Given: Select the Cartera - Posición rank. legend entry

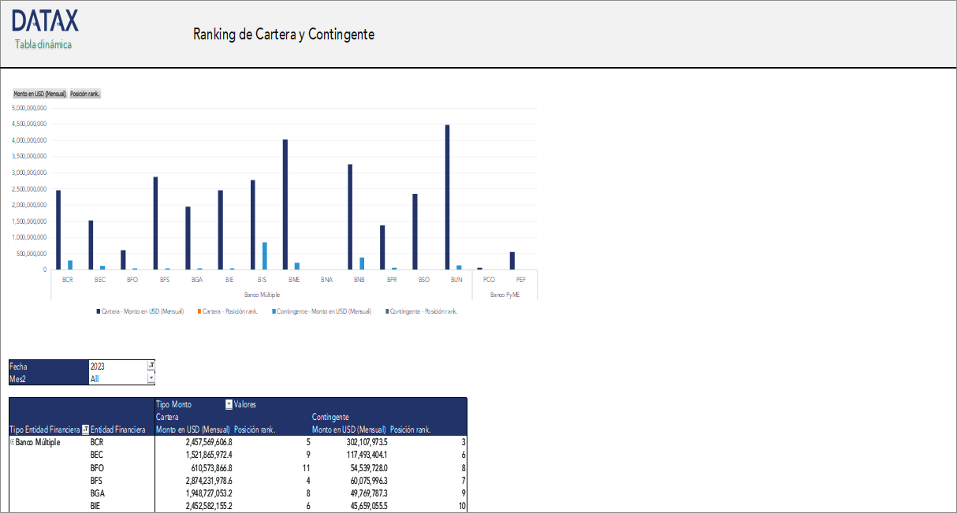Looking at the screenshot, I should tap(228, 311).
